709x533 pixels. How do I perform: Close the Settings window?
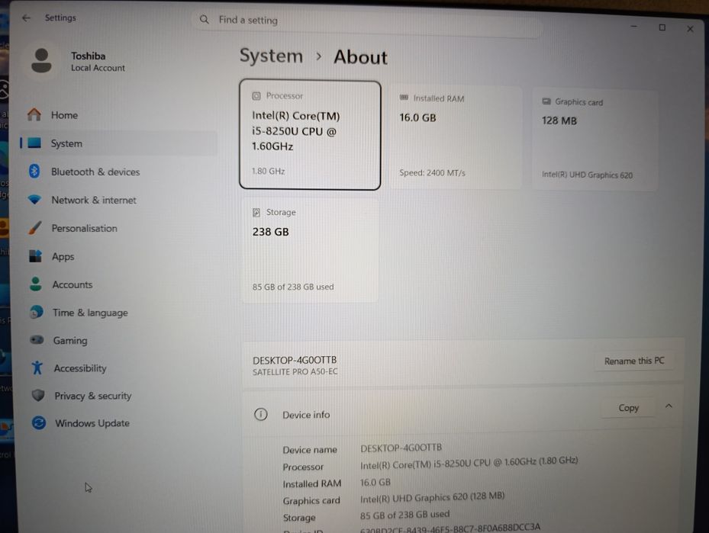tap(690, 29)
